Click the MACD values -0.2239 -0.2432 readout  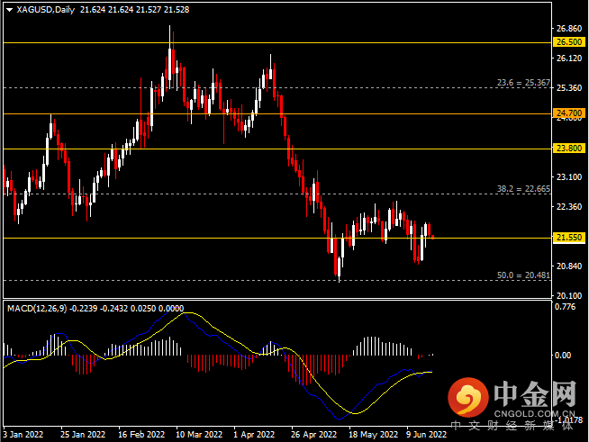98,308
